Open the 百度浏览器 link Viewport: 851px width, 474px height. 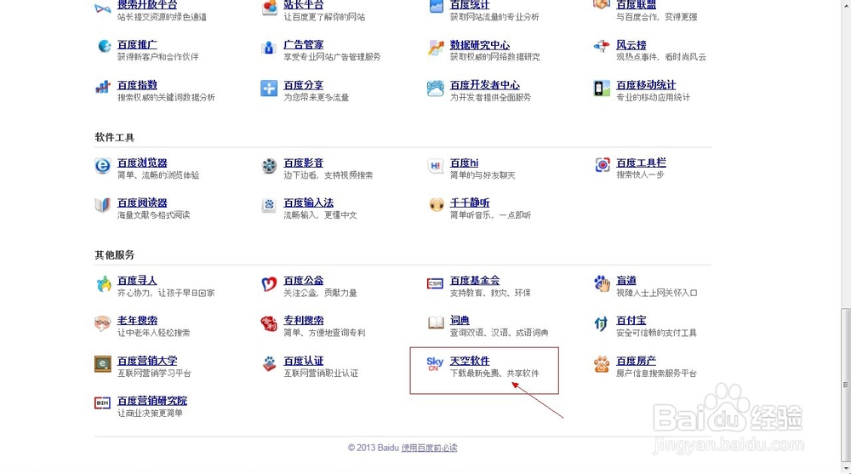pyautogui.click(x=142, y=163)
